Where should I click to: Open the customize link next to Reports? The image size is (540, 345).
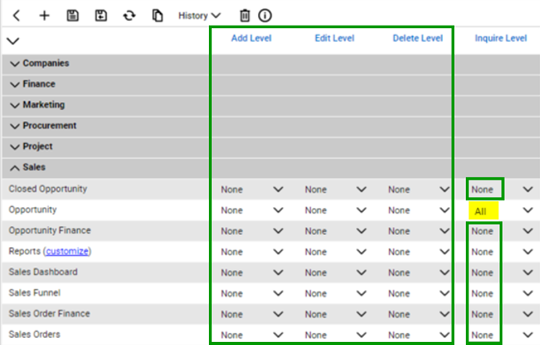point(67,251)
